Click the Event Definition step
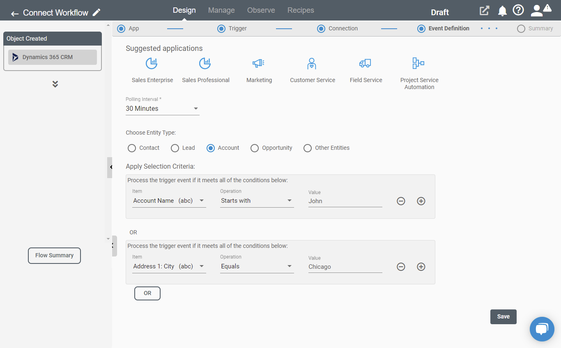 coord(444,28)
